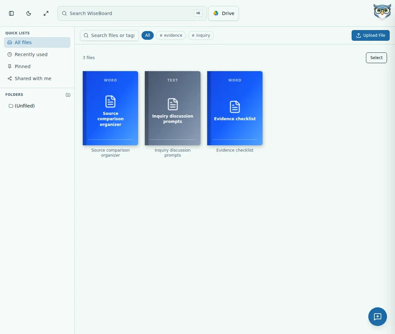Click the fullscreen expand arrows icon
This screenshot has height=334, width=395.
click(46, 13)
